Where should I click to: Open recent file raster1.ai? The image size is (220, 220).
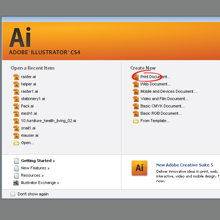pyautogui.click(x=29, y=91)
